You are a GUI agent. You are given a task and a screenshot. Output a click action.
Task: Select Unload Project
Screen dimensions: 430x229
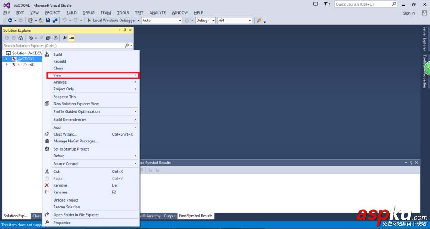pyautogui.click(x=91, y=200)
